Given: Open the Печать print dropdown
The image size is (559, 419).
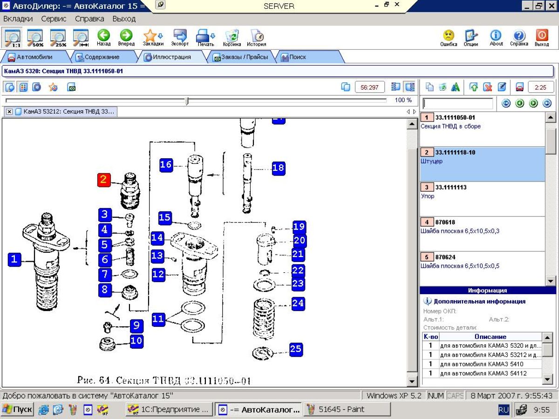Looking at the screenshot, I should pos(205,38).
